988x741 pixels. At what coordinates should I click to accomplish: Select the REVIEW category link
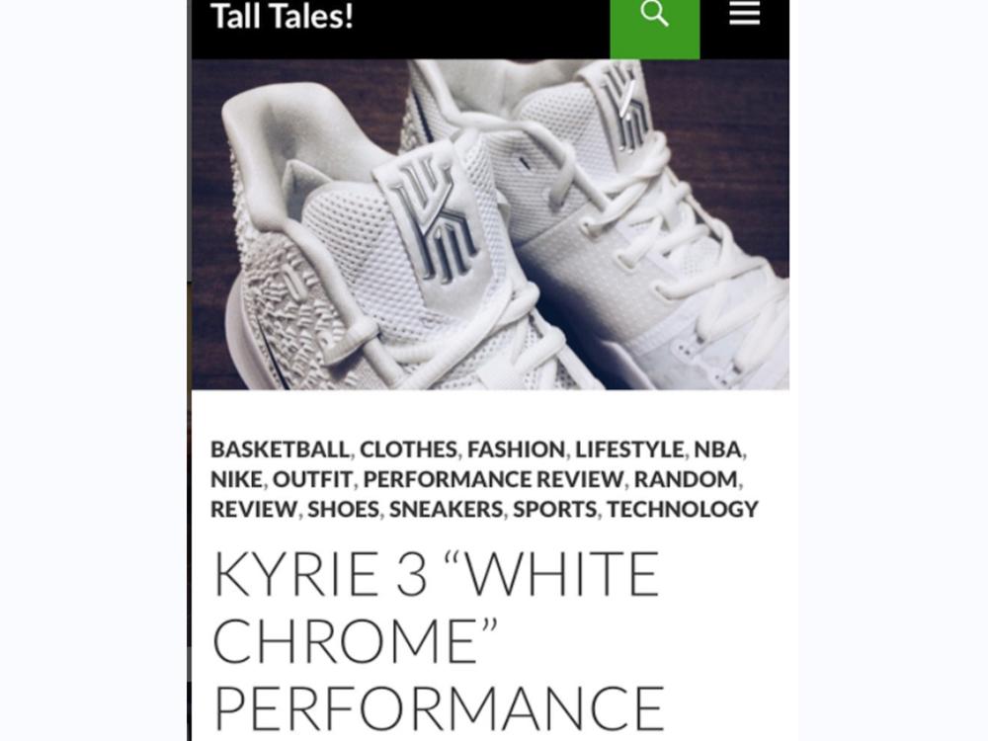253,509
